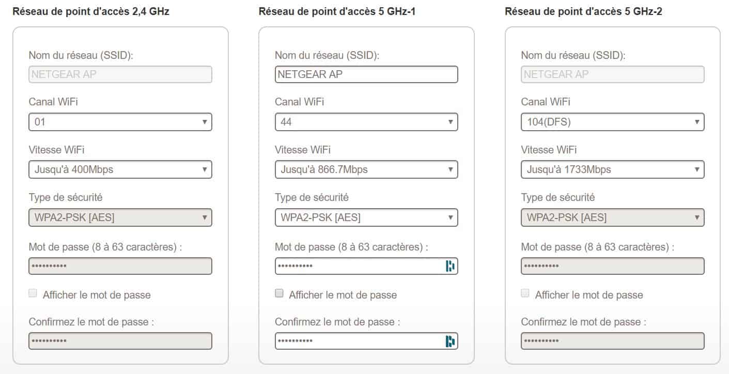This screenshot has height=374, width=729.
Task: Toggle 'Afficher le mot de passe' for 5 GHz-2
Action: pos(525,293)
